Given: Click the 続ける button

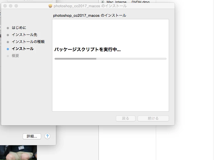Looking at the screenshot, I should tap(153, 118).
